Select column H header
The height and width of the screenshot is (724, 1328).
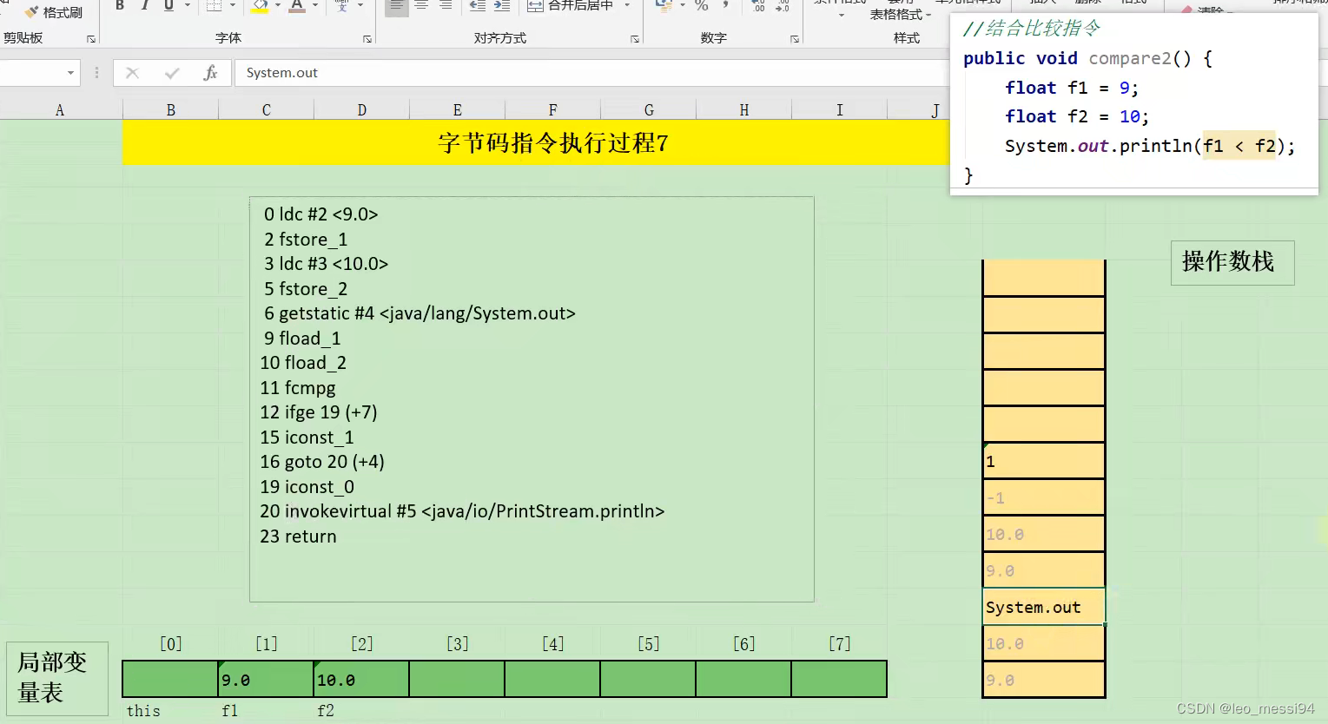pyautogui.click(x=744, y=110)
